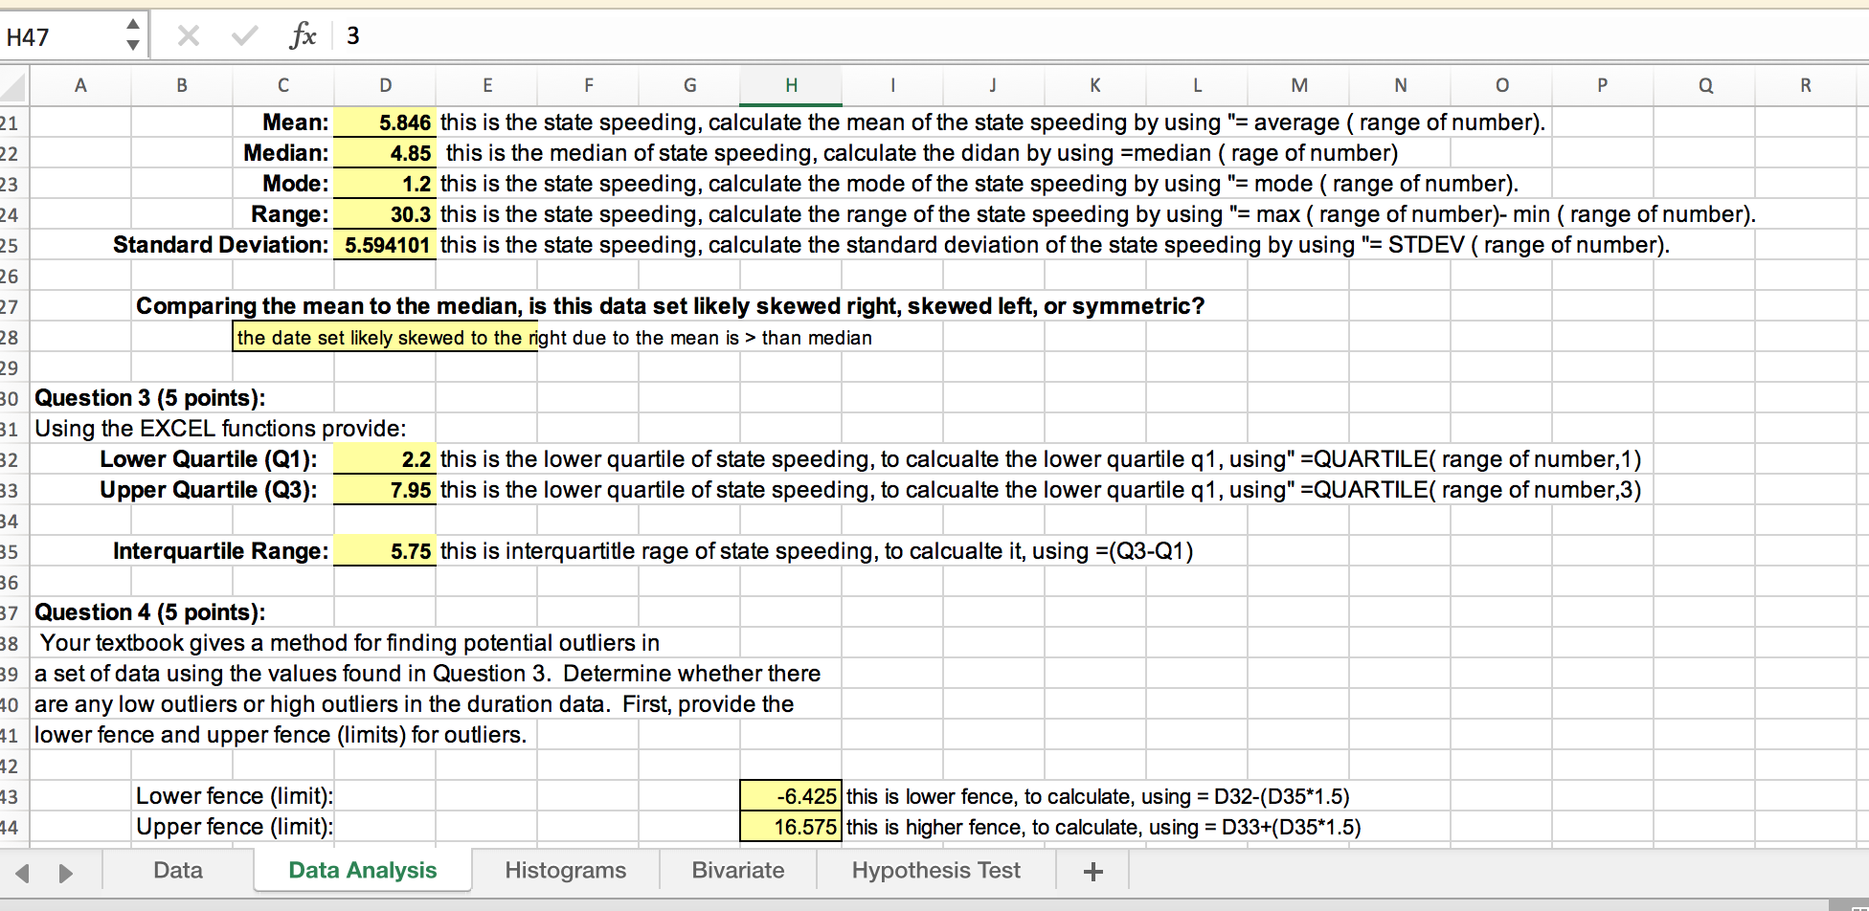Click the left sheet navigation arrow
The height and width of the screenshot is (911, 1869).
pyautogui.click(x=23, y=871)
